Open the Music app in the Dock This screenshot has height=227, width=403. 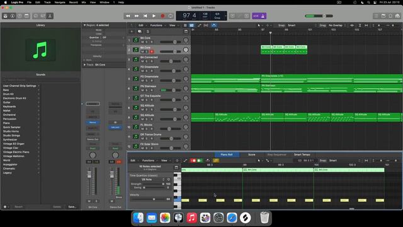191,218
